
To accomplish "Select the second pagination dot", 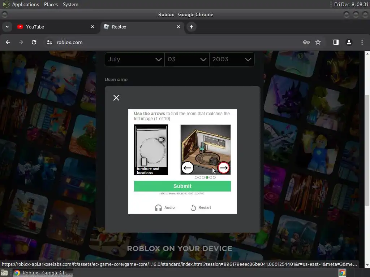I will 199,177.
